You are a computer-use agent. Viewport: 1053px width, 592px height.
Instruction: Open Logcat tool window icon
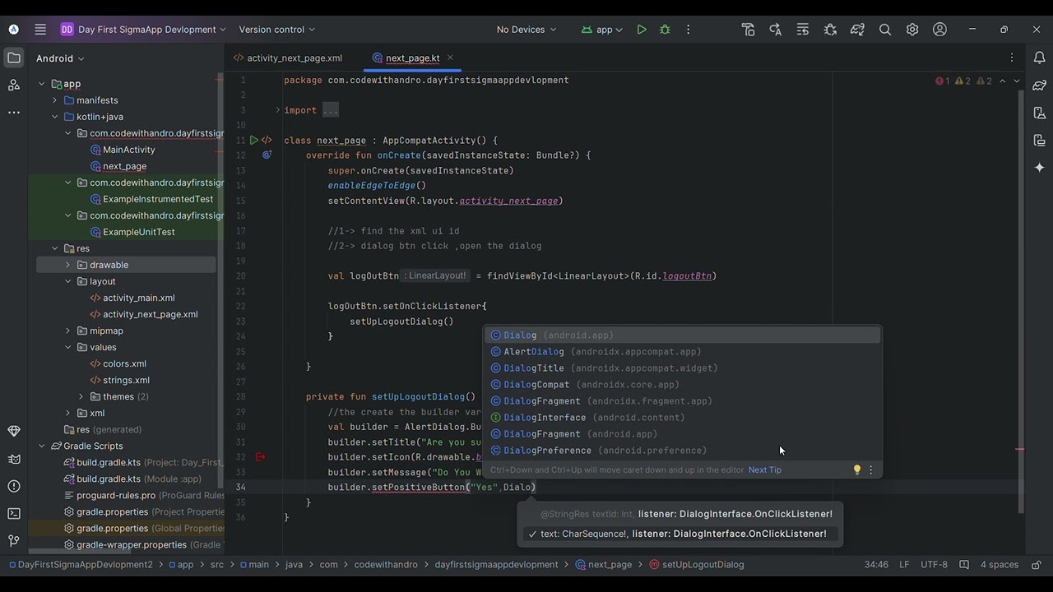click(x=14, y=459)
